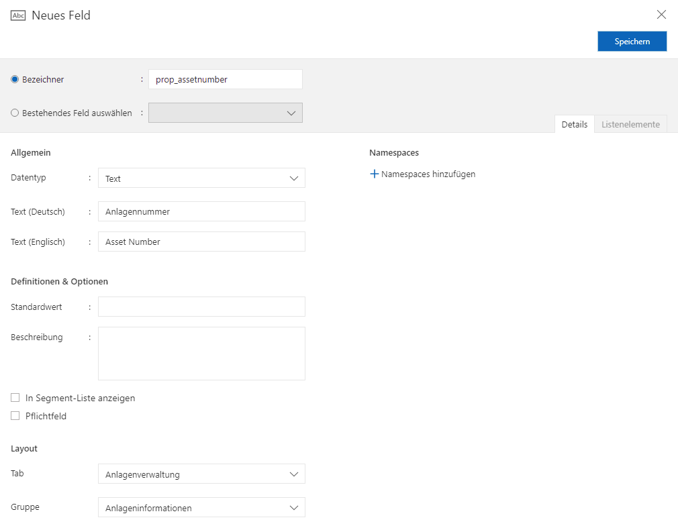Click the Standardwert input field
Viewport: 678px width, 530px height.
pyautogui.click(x=201, y=307)
